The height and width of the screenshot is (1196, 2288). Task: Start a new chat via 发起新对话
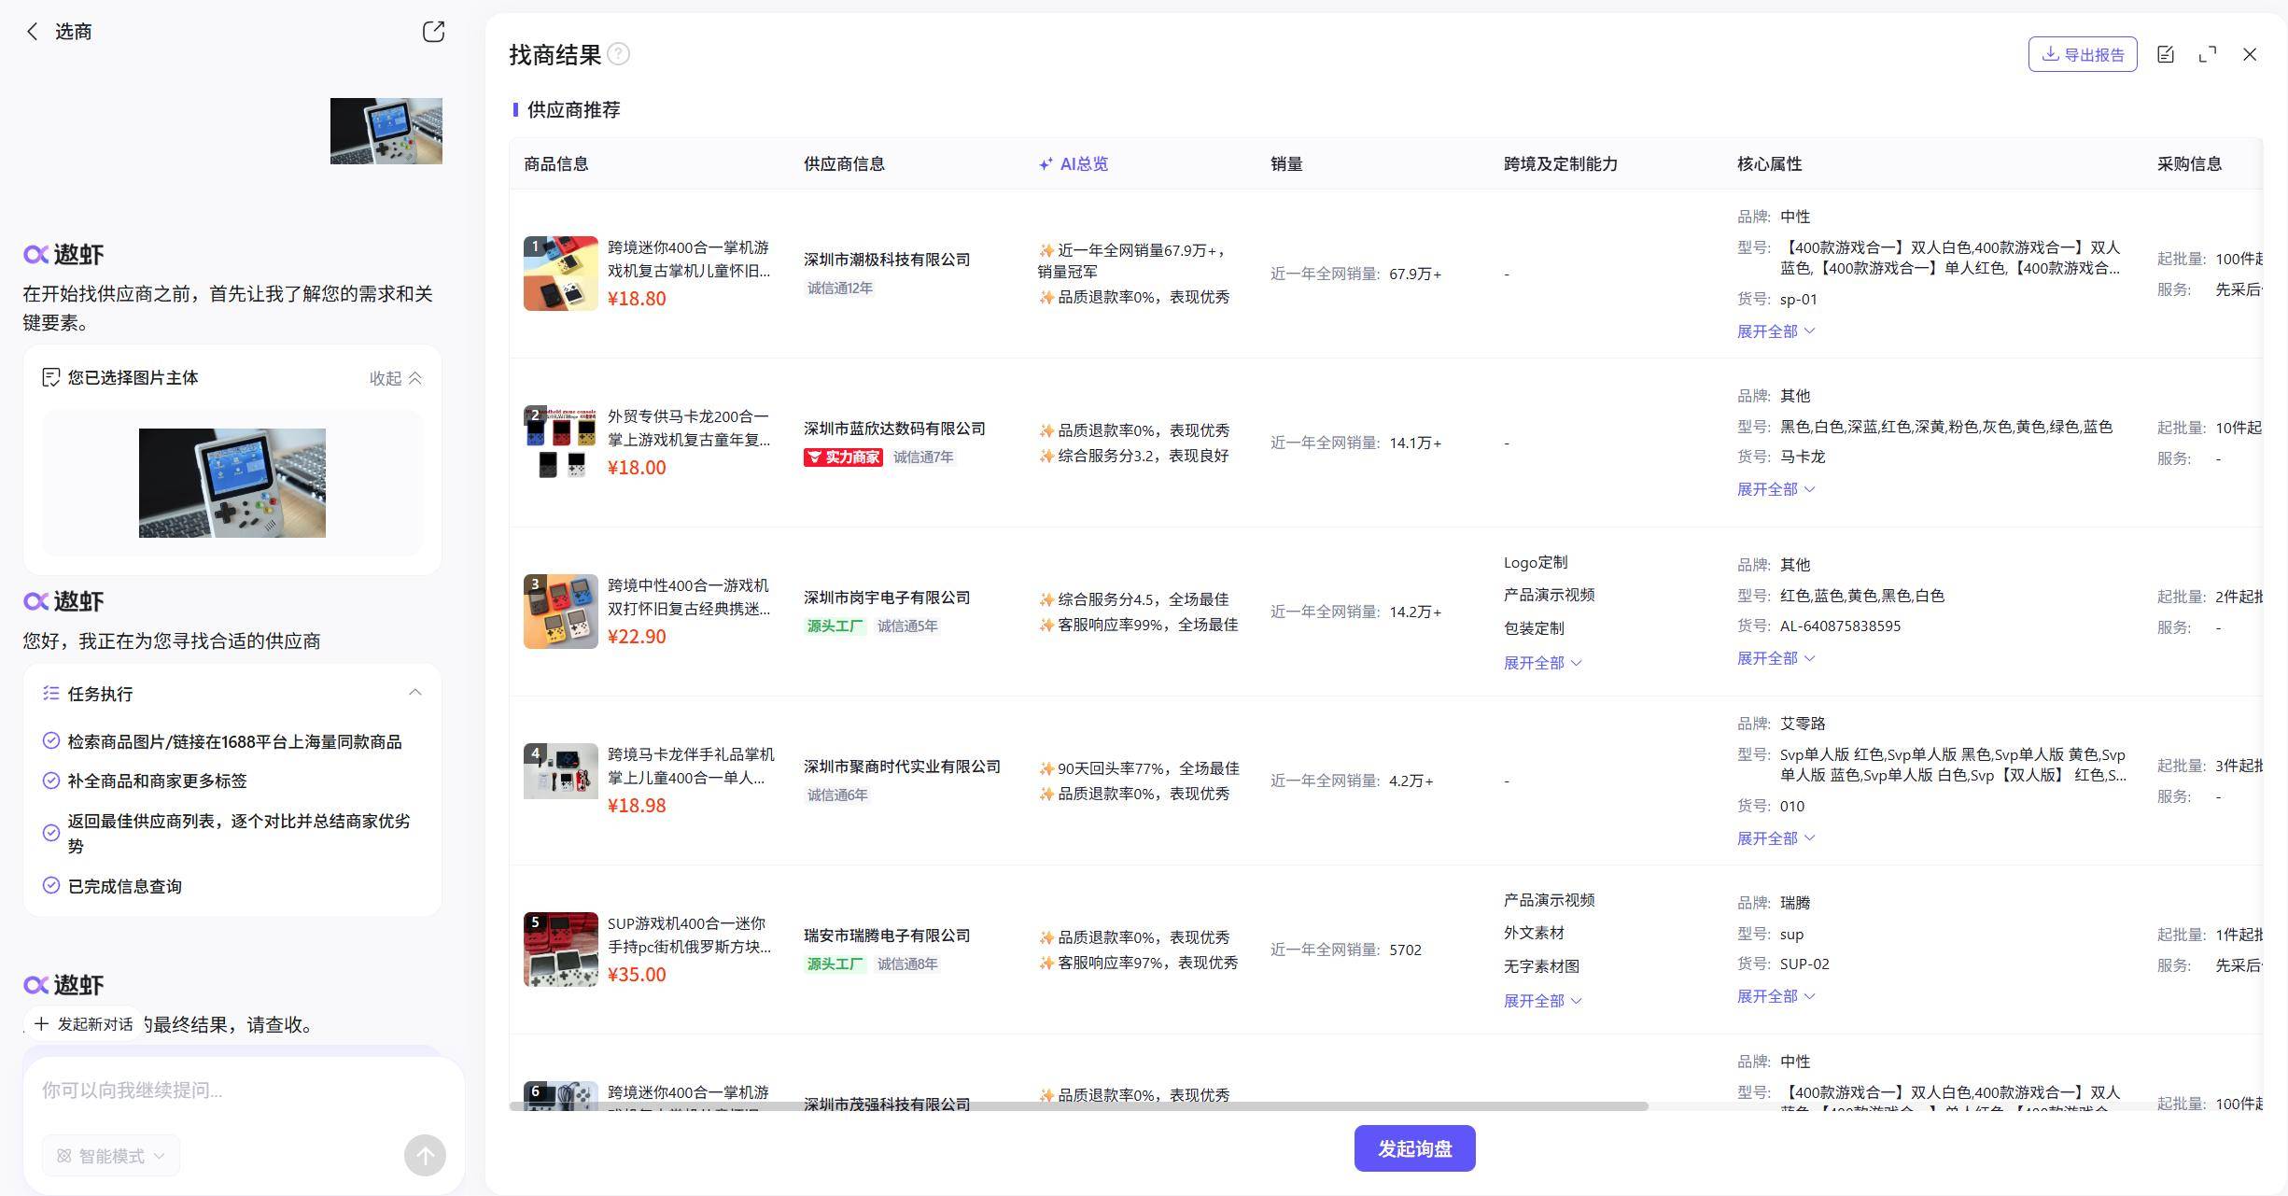(84, 1024)
